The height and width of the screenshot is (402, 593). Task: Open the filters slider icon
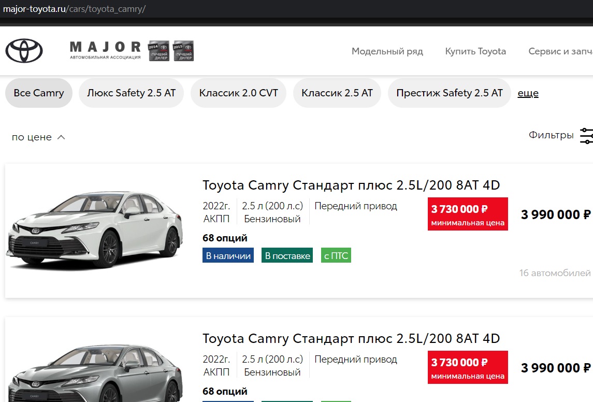pos(586,136)
